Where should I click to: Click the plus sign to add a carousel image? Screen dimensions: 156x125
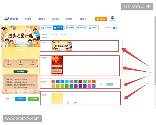84,46
